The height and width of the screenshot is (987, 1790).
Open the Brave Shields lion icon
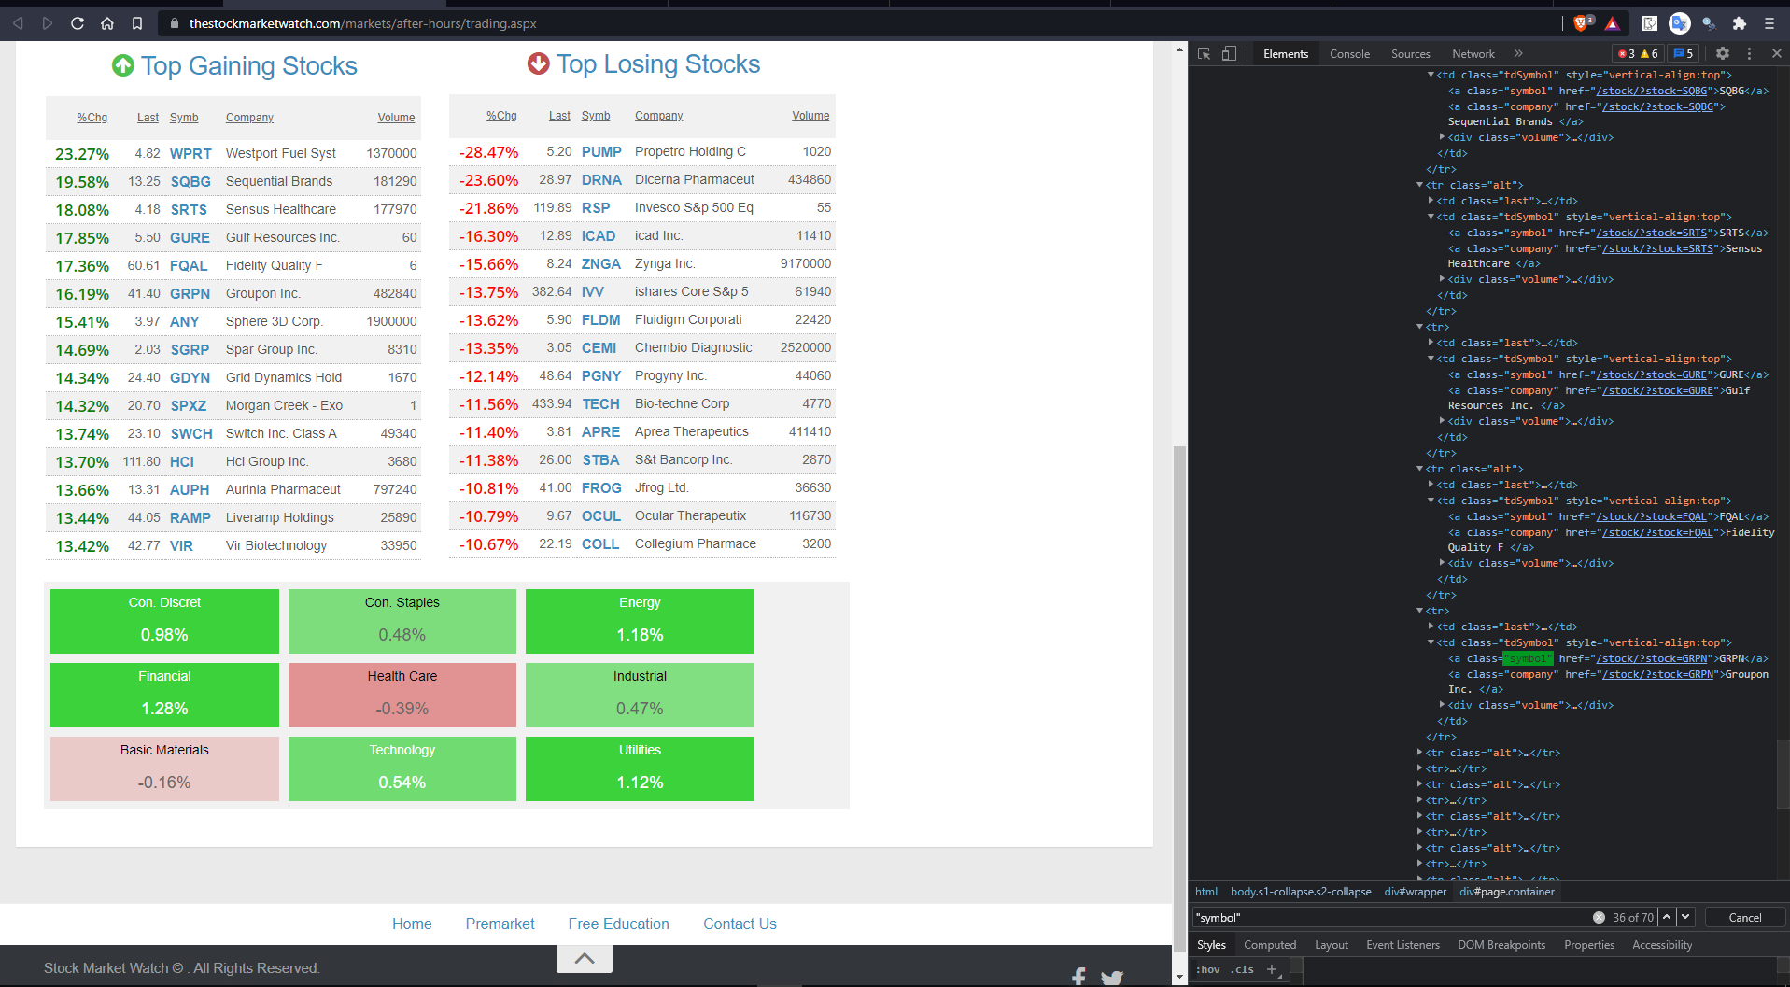[x=1583, y=23]
